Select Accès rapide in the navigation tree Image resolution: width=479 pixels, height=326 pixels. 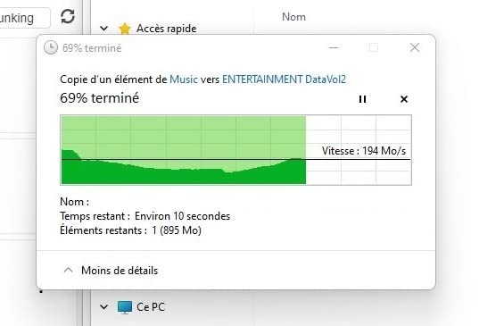pyautogui.click(x=167, y=29)
